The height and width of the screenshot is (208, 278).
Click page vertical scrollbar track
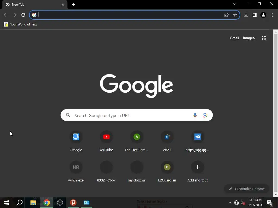[276, 113]
